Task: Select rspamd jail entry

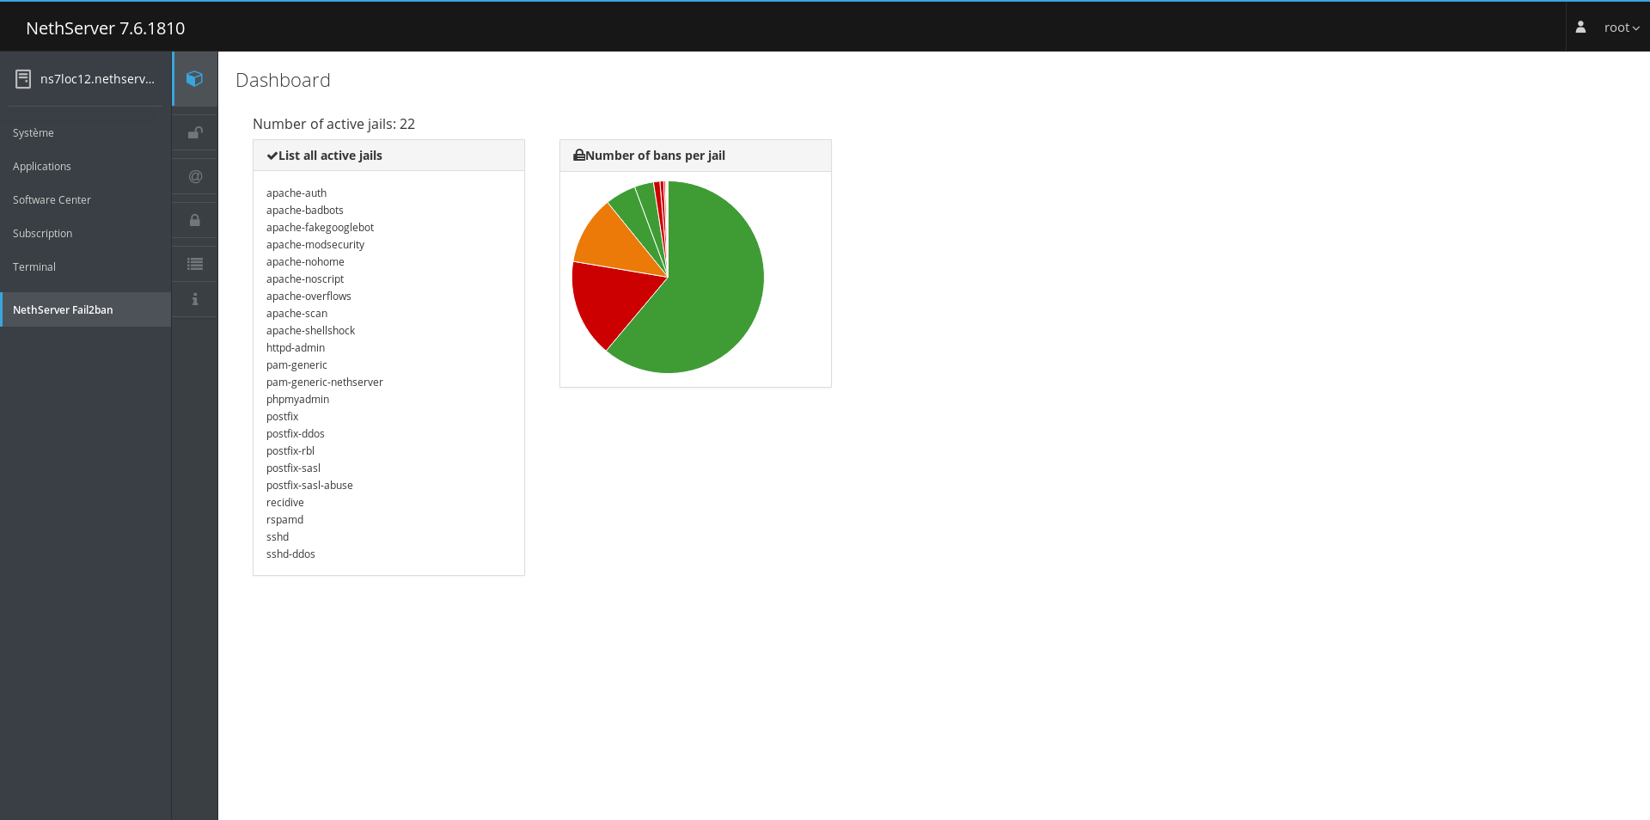Action: (x=284, y=520)
